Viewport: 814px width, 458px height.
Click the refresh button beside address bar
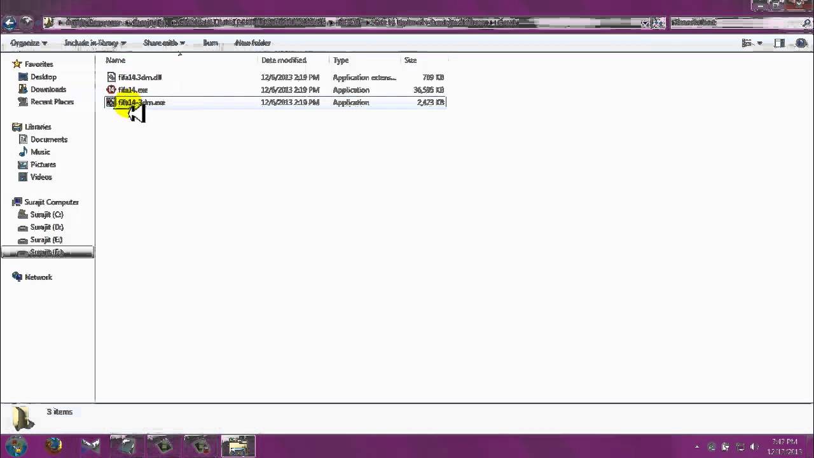[x=658, y=23]
